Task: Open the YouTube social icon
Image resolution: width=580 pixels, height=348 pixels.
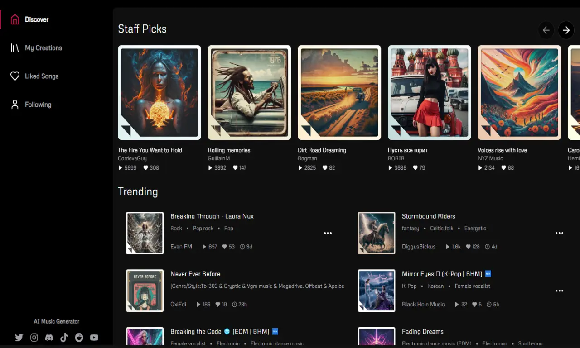Action: click(94, 337)
